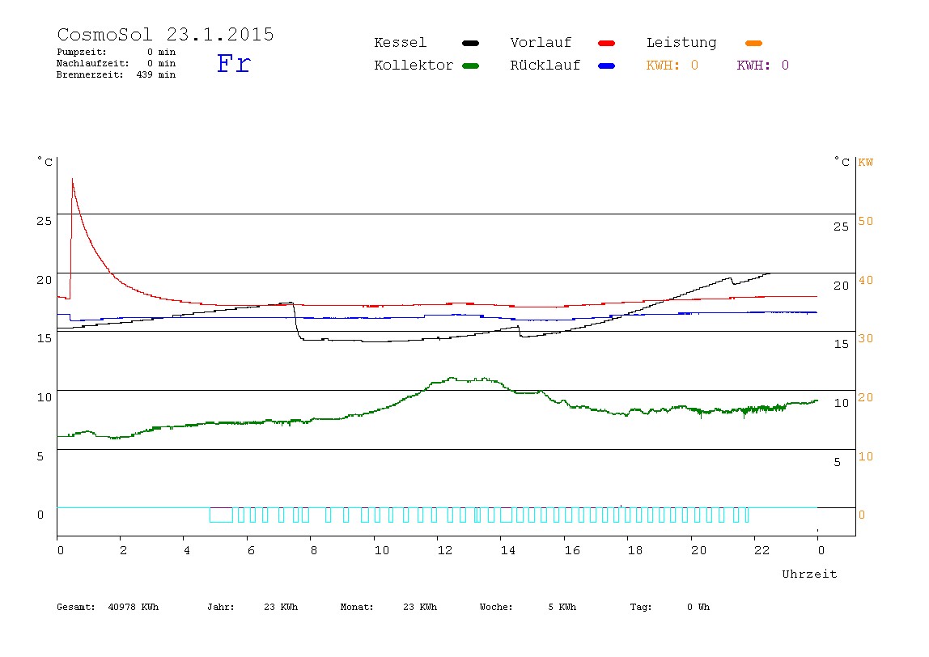This screenshot has height=657, width=929.
Task: Select the '12' hour label on time axis
Action: coord(445,550)
